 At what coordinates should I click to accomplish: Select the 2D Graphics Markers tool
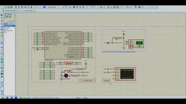coord(2,77)
